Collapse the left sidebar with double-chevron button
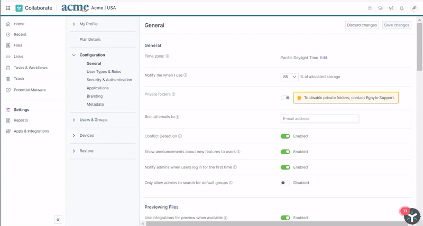This screenshot has height=226, width=423. (x=58, y=219)
